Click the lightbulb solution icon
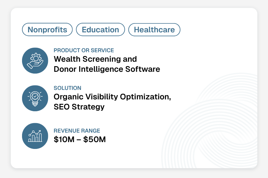The height and width of the screenshot is (178, 268). click(35, 98)
